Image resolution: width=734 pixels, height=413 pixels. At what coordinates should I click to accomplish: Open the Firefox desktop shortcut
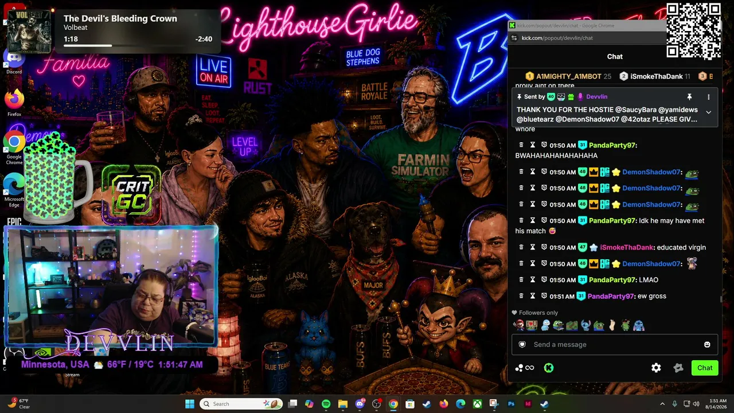[x=14, y=103]
